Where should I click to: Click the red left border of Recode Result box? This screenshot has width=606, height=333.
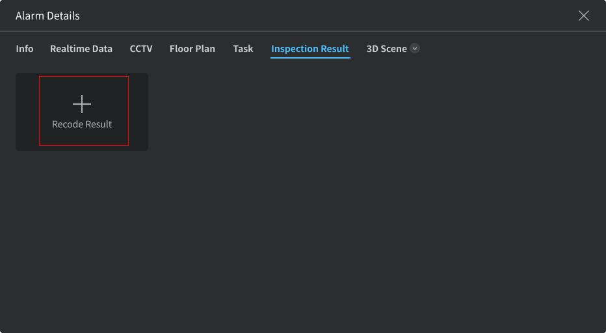point(39,111)
